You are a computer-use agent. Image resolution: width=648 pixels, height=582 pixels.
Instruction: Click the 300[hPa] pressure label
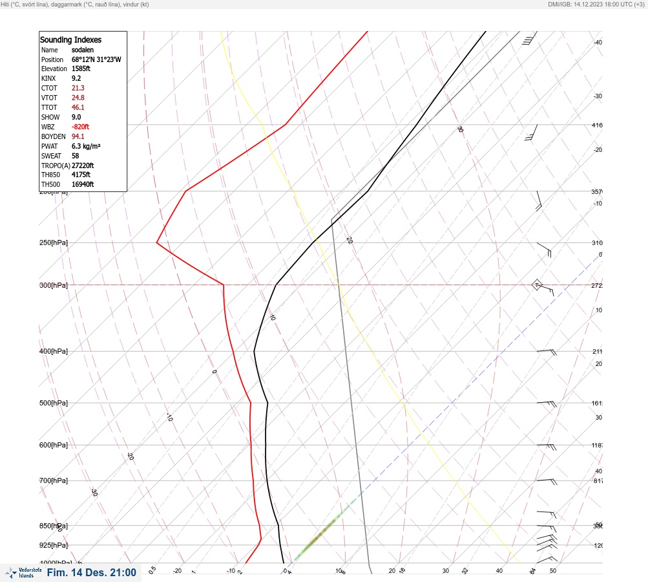54,285
